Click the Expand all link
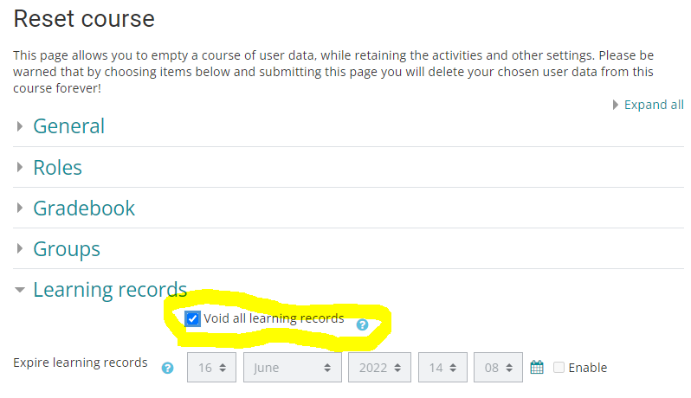 [x=654, y=105]
